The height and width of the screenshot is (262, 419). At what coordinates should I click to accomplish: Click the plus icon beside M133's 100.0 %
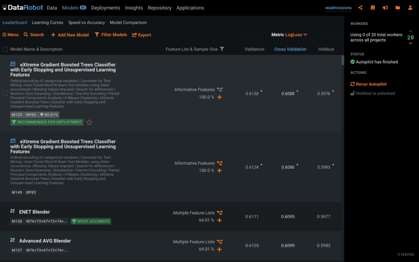(219, 97)
